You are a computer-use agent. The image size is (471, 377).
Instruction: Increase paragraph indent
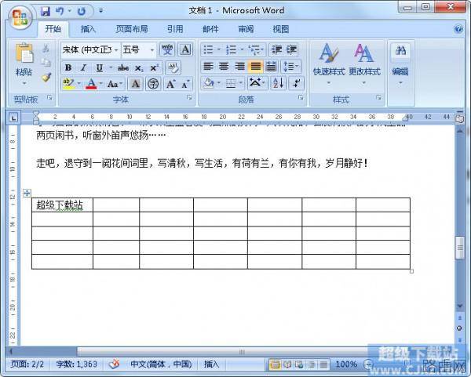[291, 50]
